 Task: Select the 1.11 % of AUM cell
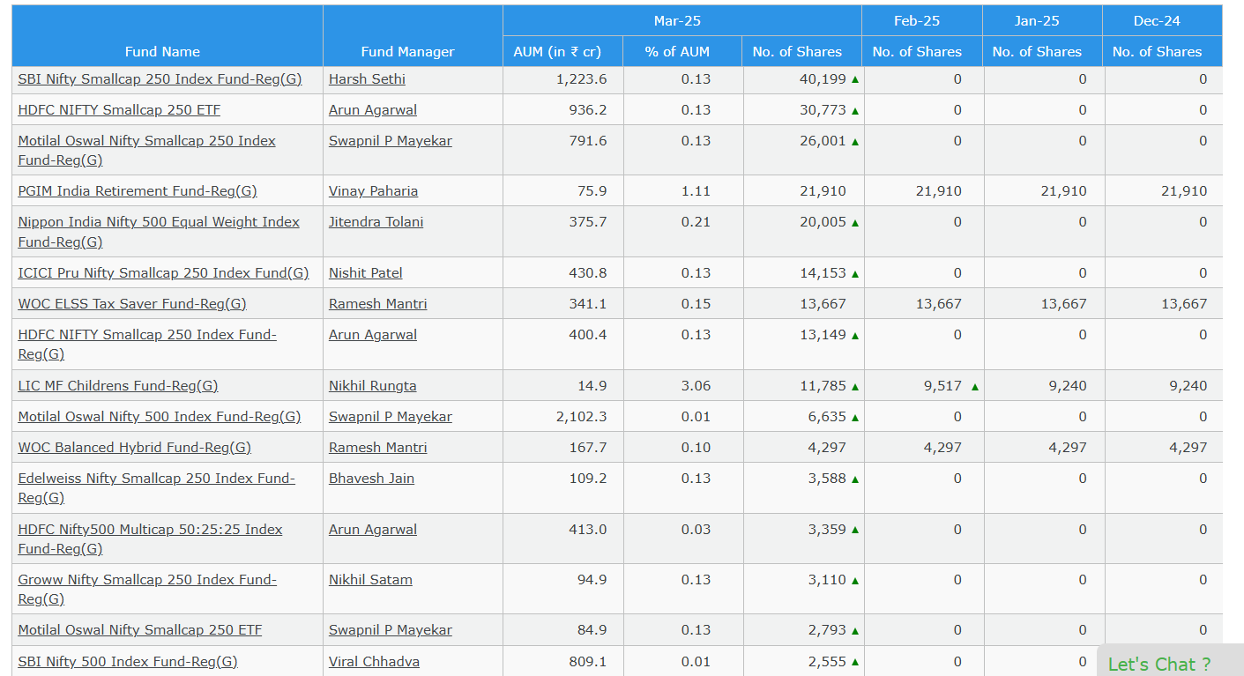[x=696, y=191]
